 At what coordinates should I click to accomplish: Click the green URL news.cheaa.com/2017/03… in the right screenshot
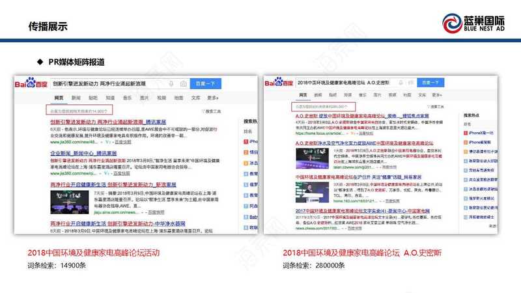(317, 229)
